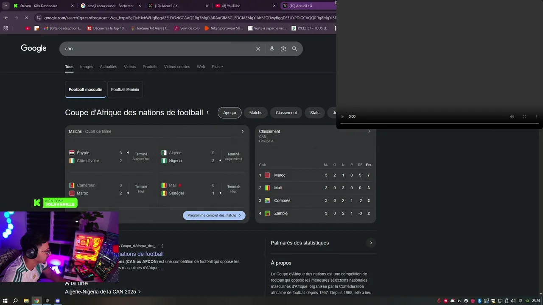Select the Vidéos courtes filter
Screen dimensions: 543x305
[x=177, y=67]
